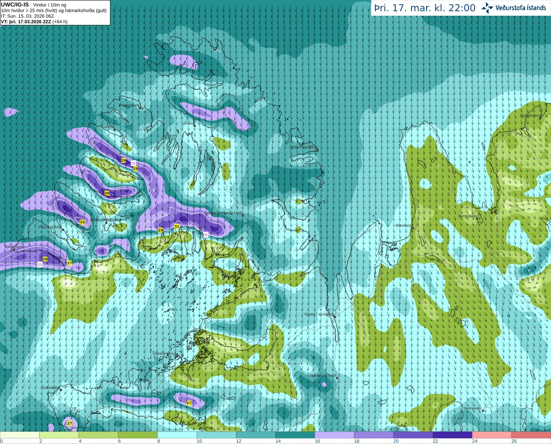Click the Patreksfjörður station label
551x444 pixels.
[x=50, y=227]
